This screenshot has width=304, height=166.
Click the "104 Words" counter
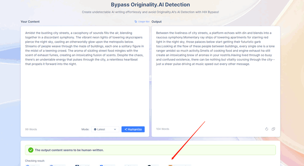tap(163, 129)
